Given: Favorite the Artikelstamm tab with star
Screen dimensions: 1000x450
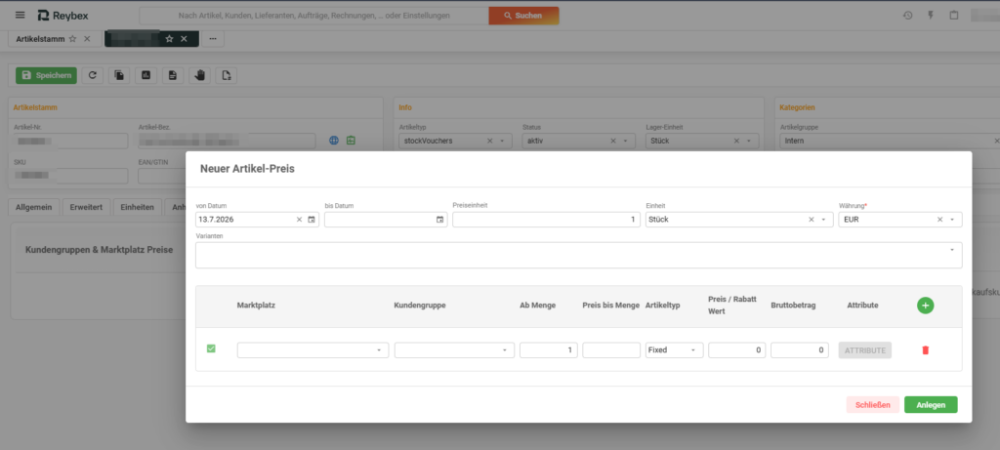Looking at the screenshot, I should pyautogui.click(x=72, y=39).
